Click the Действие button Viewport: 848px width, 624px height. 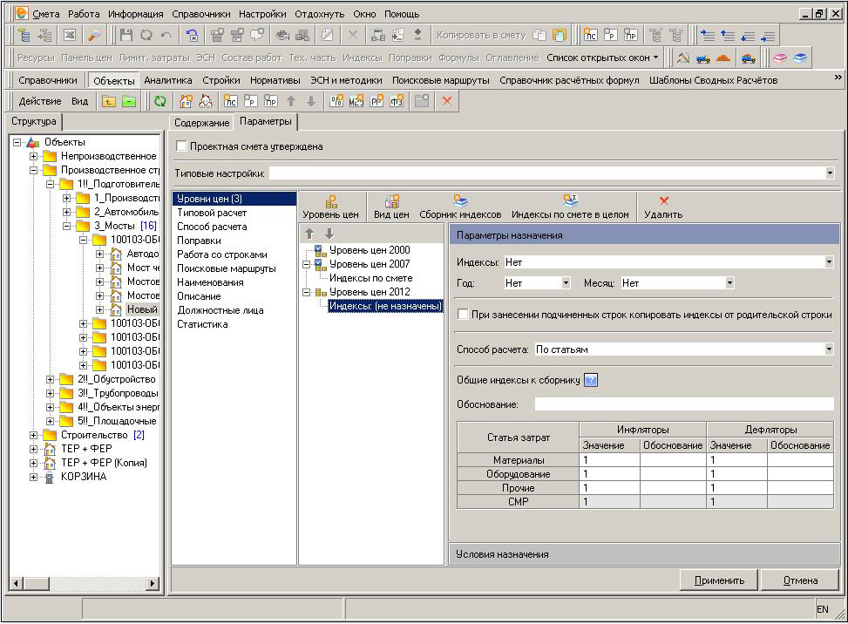pos(40,101)
